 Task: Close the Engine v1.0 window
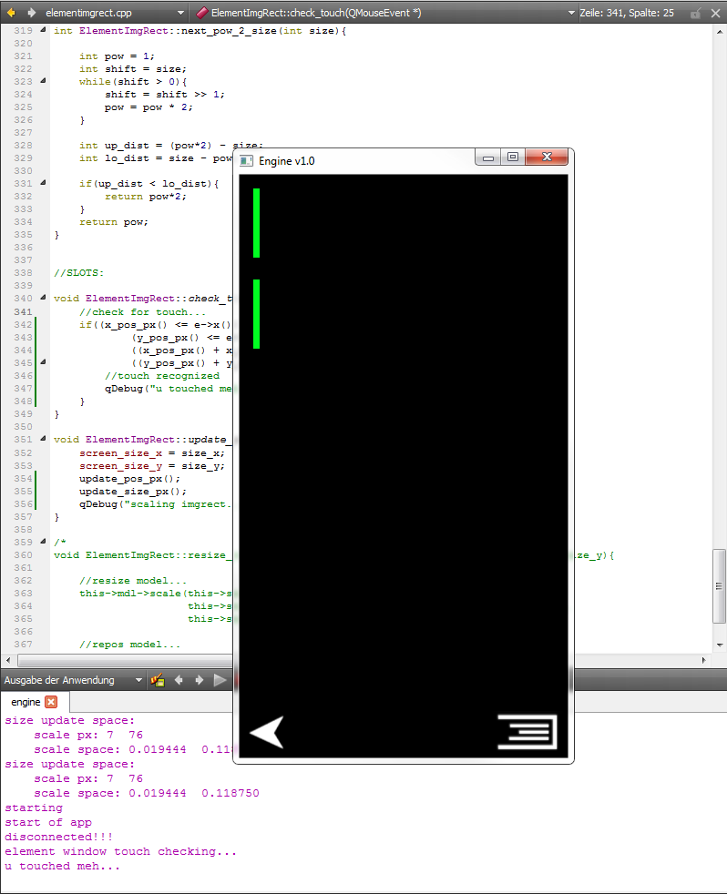point(547,157)
